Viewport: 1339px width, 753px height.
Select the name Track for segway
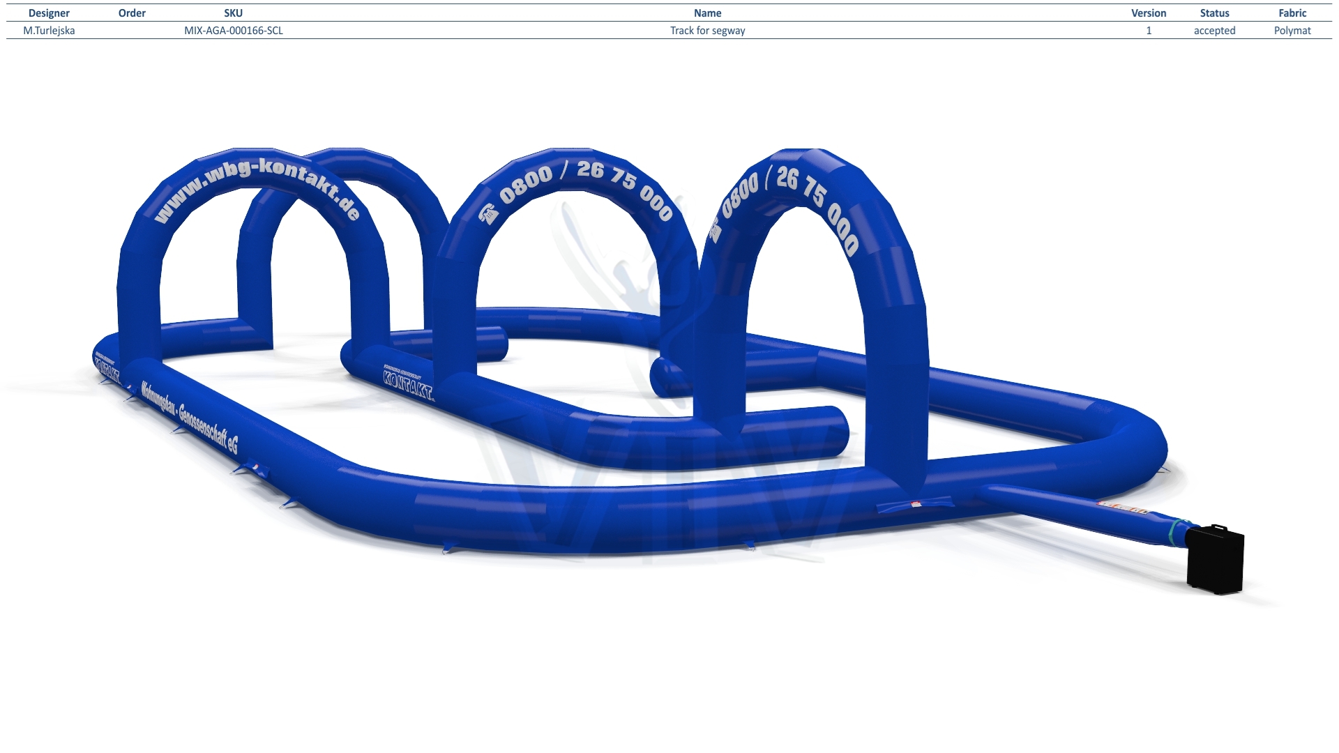pyautogui.click(x=707, y=31)
